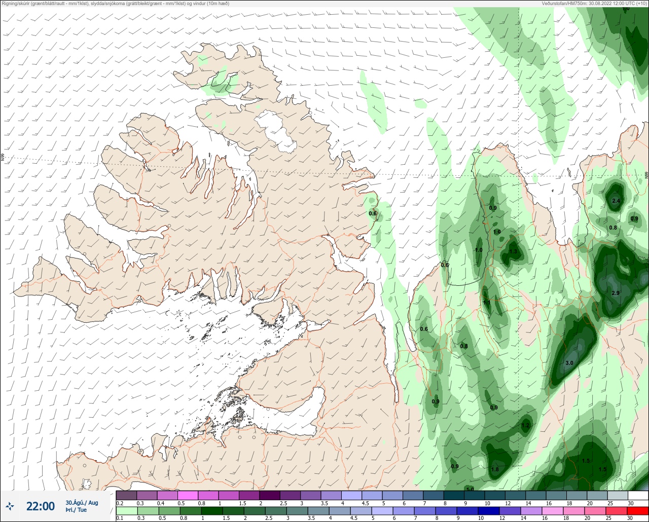Pick the bright pink swatch labeled 0.5 in upper row

point(188,495)
